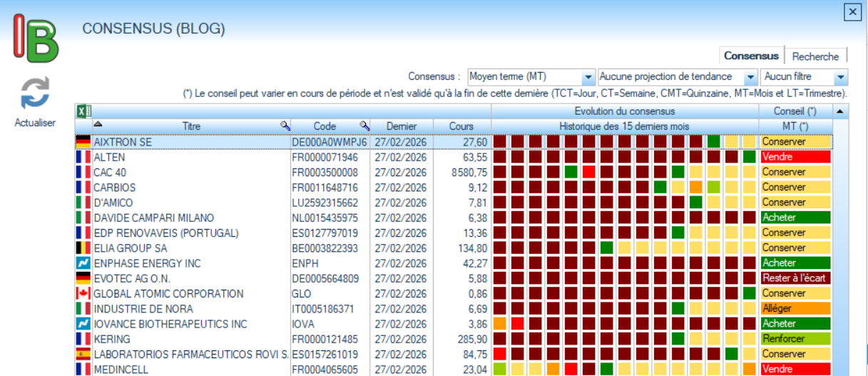Click the Actualiser refresh arrows icon
868x376 pixels.
pos(34,93)
